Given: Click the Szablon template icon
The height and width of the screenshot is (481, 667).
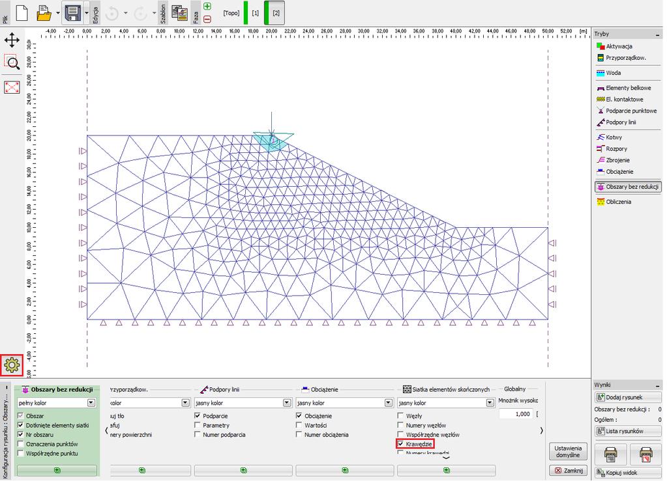Looking at the screenshot, I should click(180, 13).
